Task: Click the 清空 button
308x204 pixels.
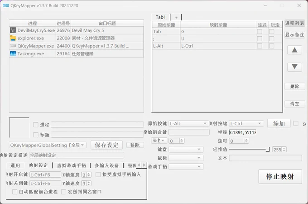Action: (x=295, y=103)
